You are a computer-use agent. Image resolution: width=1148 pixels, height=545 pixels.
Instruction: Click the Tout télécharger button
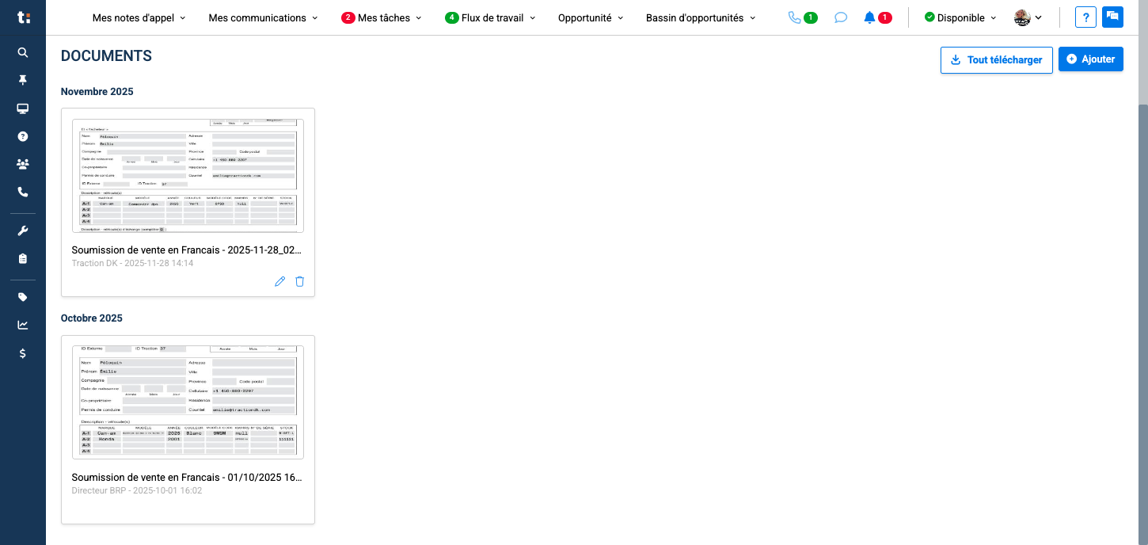pos(996,59)
